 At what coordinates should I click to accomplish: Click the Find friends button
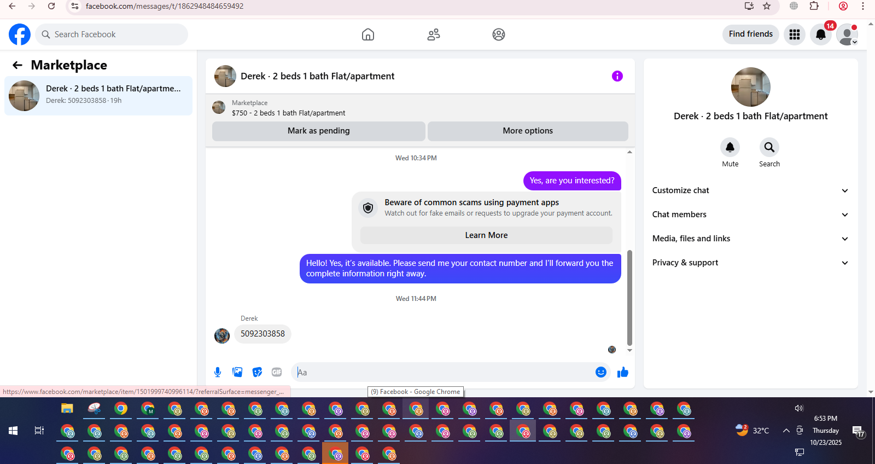(x=751, y=34)
